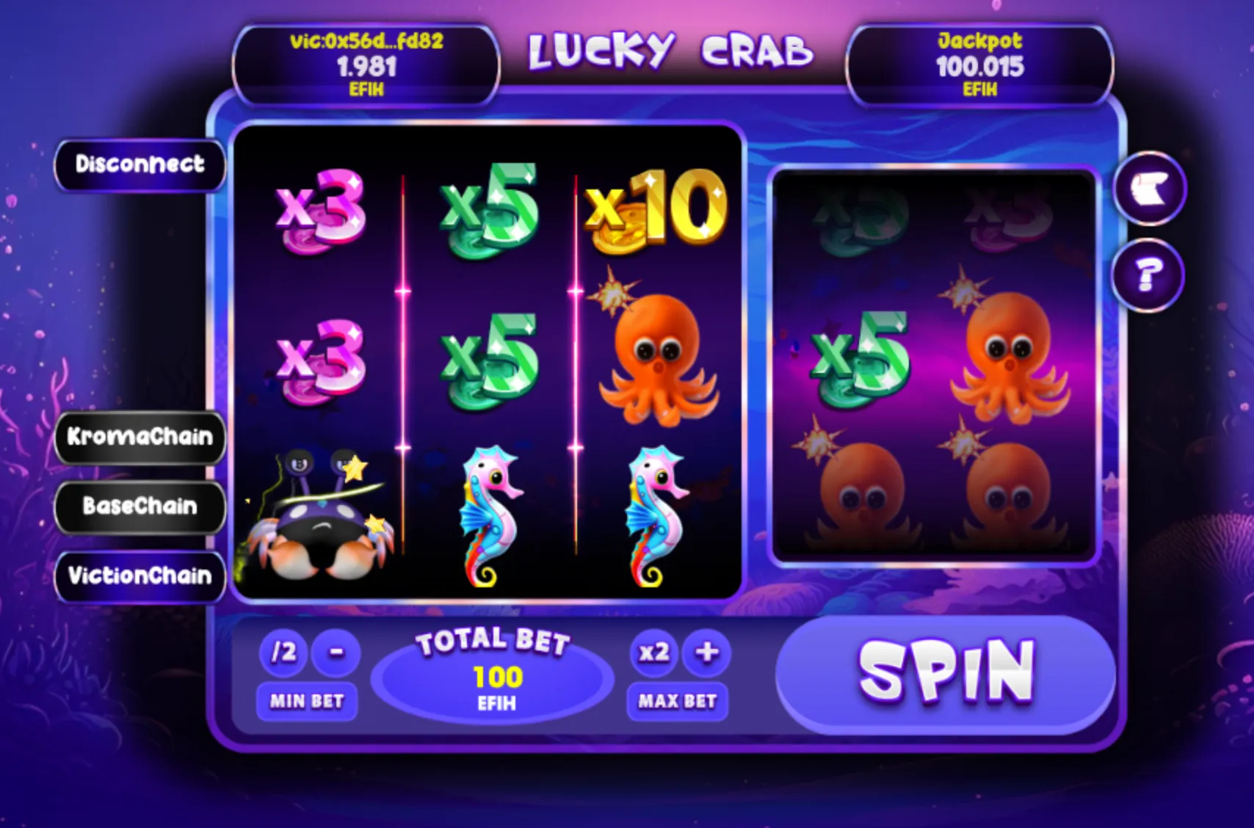Image resolution: width=1254 pixels, height=828 pixels.
Task: Click the green x5 in the side panel
Action: click(860, 359)
